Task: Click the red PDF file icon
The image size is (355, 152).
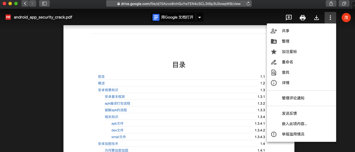Action: tap(8, 17)
